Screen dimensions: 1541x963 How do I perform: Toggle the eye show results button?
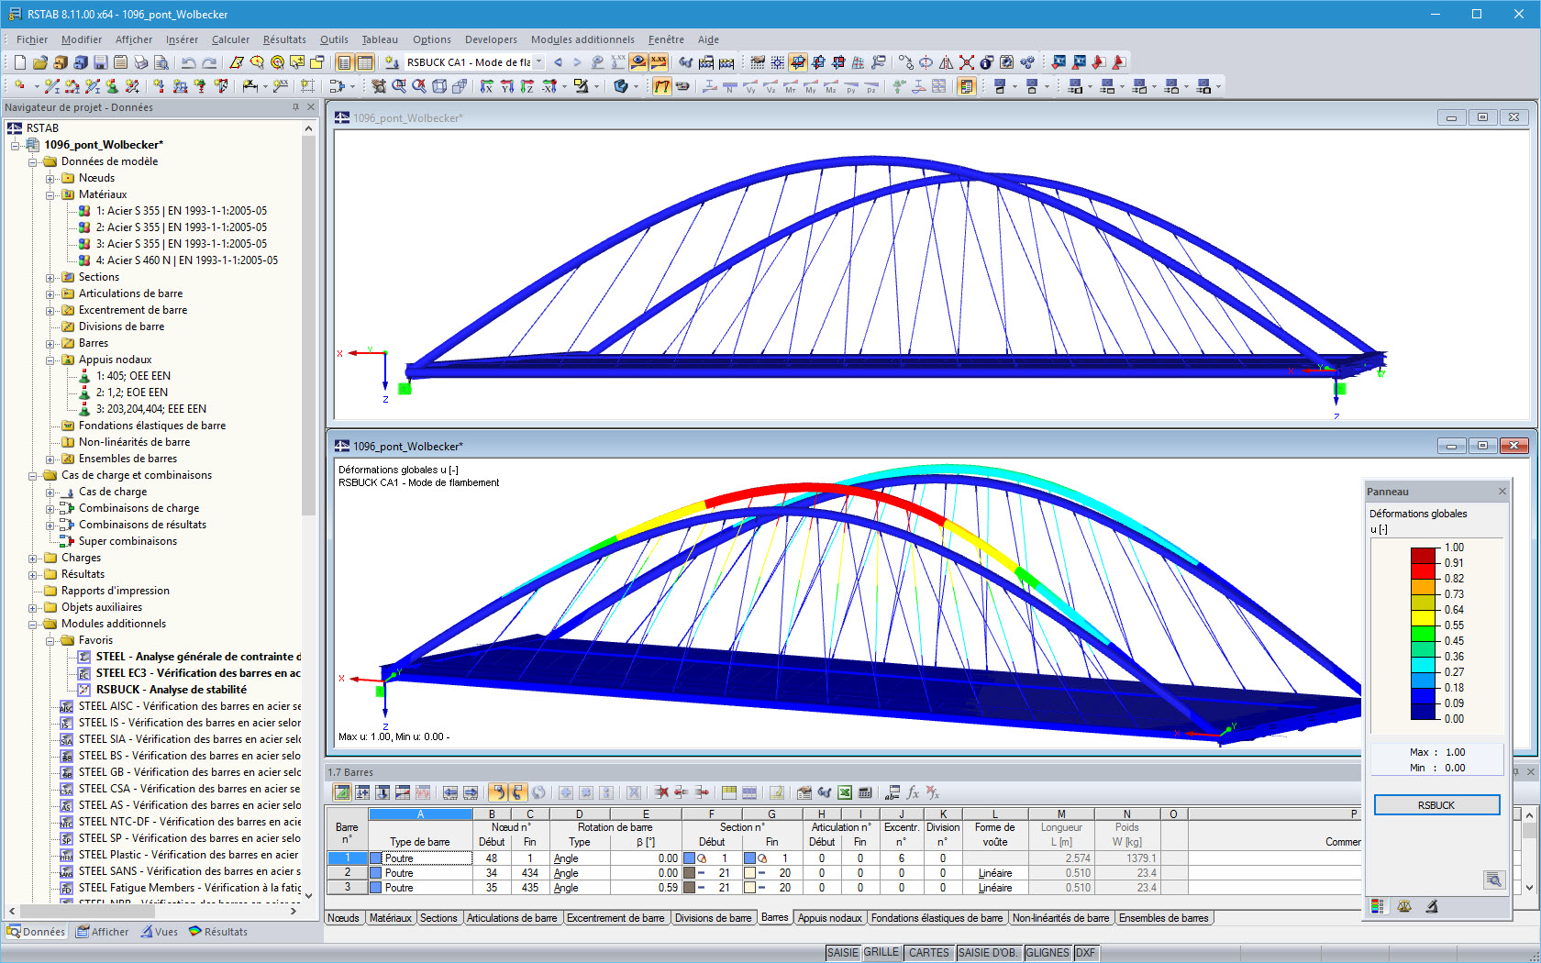pos(638,62)
